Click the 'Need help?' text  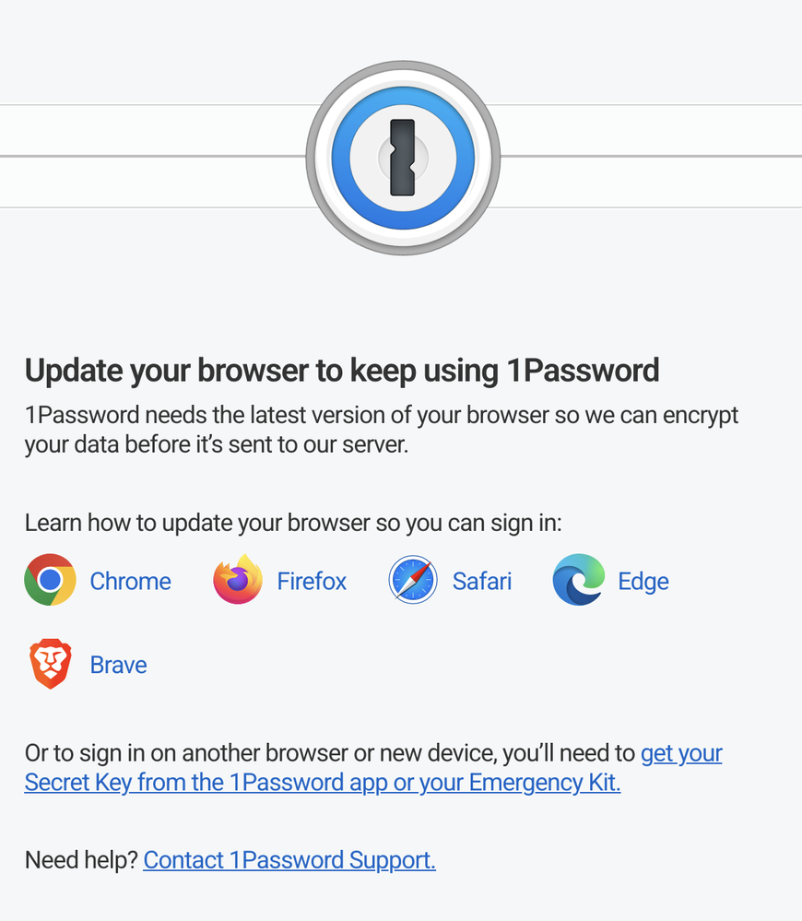(x=81, y=860)
